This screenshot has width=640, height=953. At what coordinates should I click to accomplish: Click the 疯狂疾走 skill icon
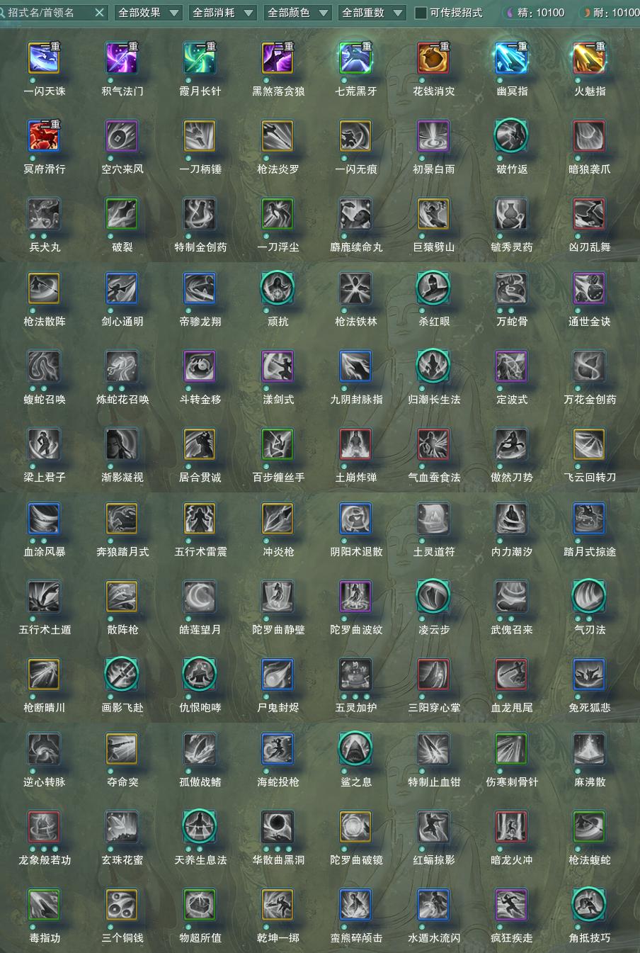click(511, 905)
